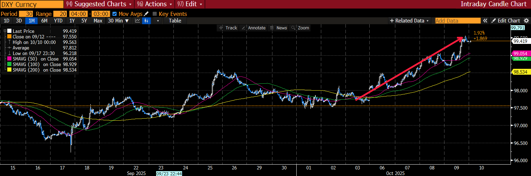The height and width of the screenshot is (176, 531).
Task: Switch to line chart icon
Action: [x=137, y=21]
